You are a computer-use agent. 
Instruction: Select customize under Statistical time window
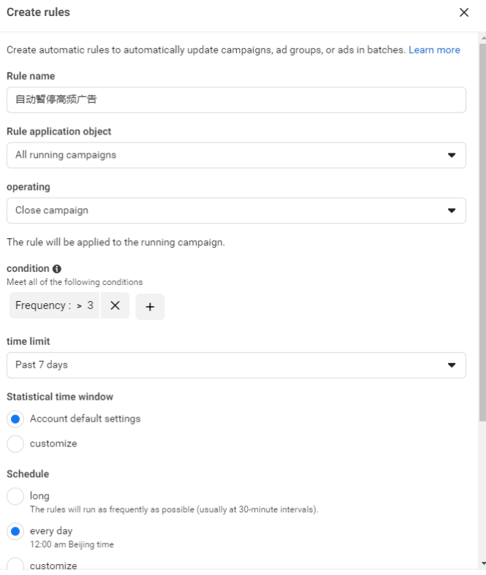15,443
